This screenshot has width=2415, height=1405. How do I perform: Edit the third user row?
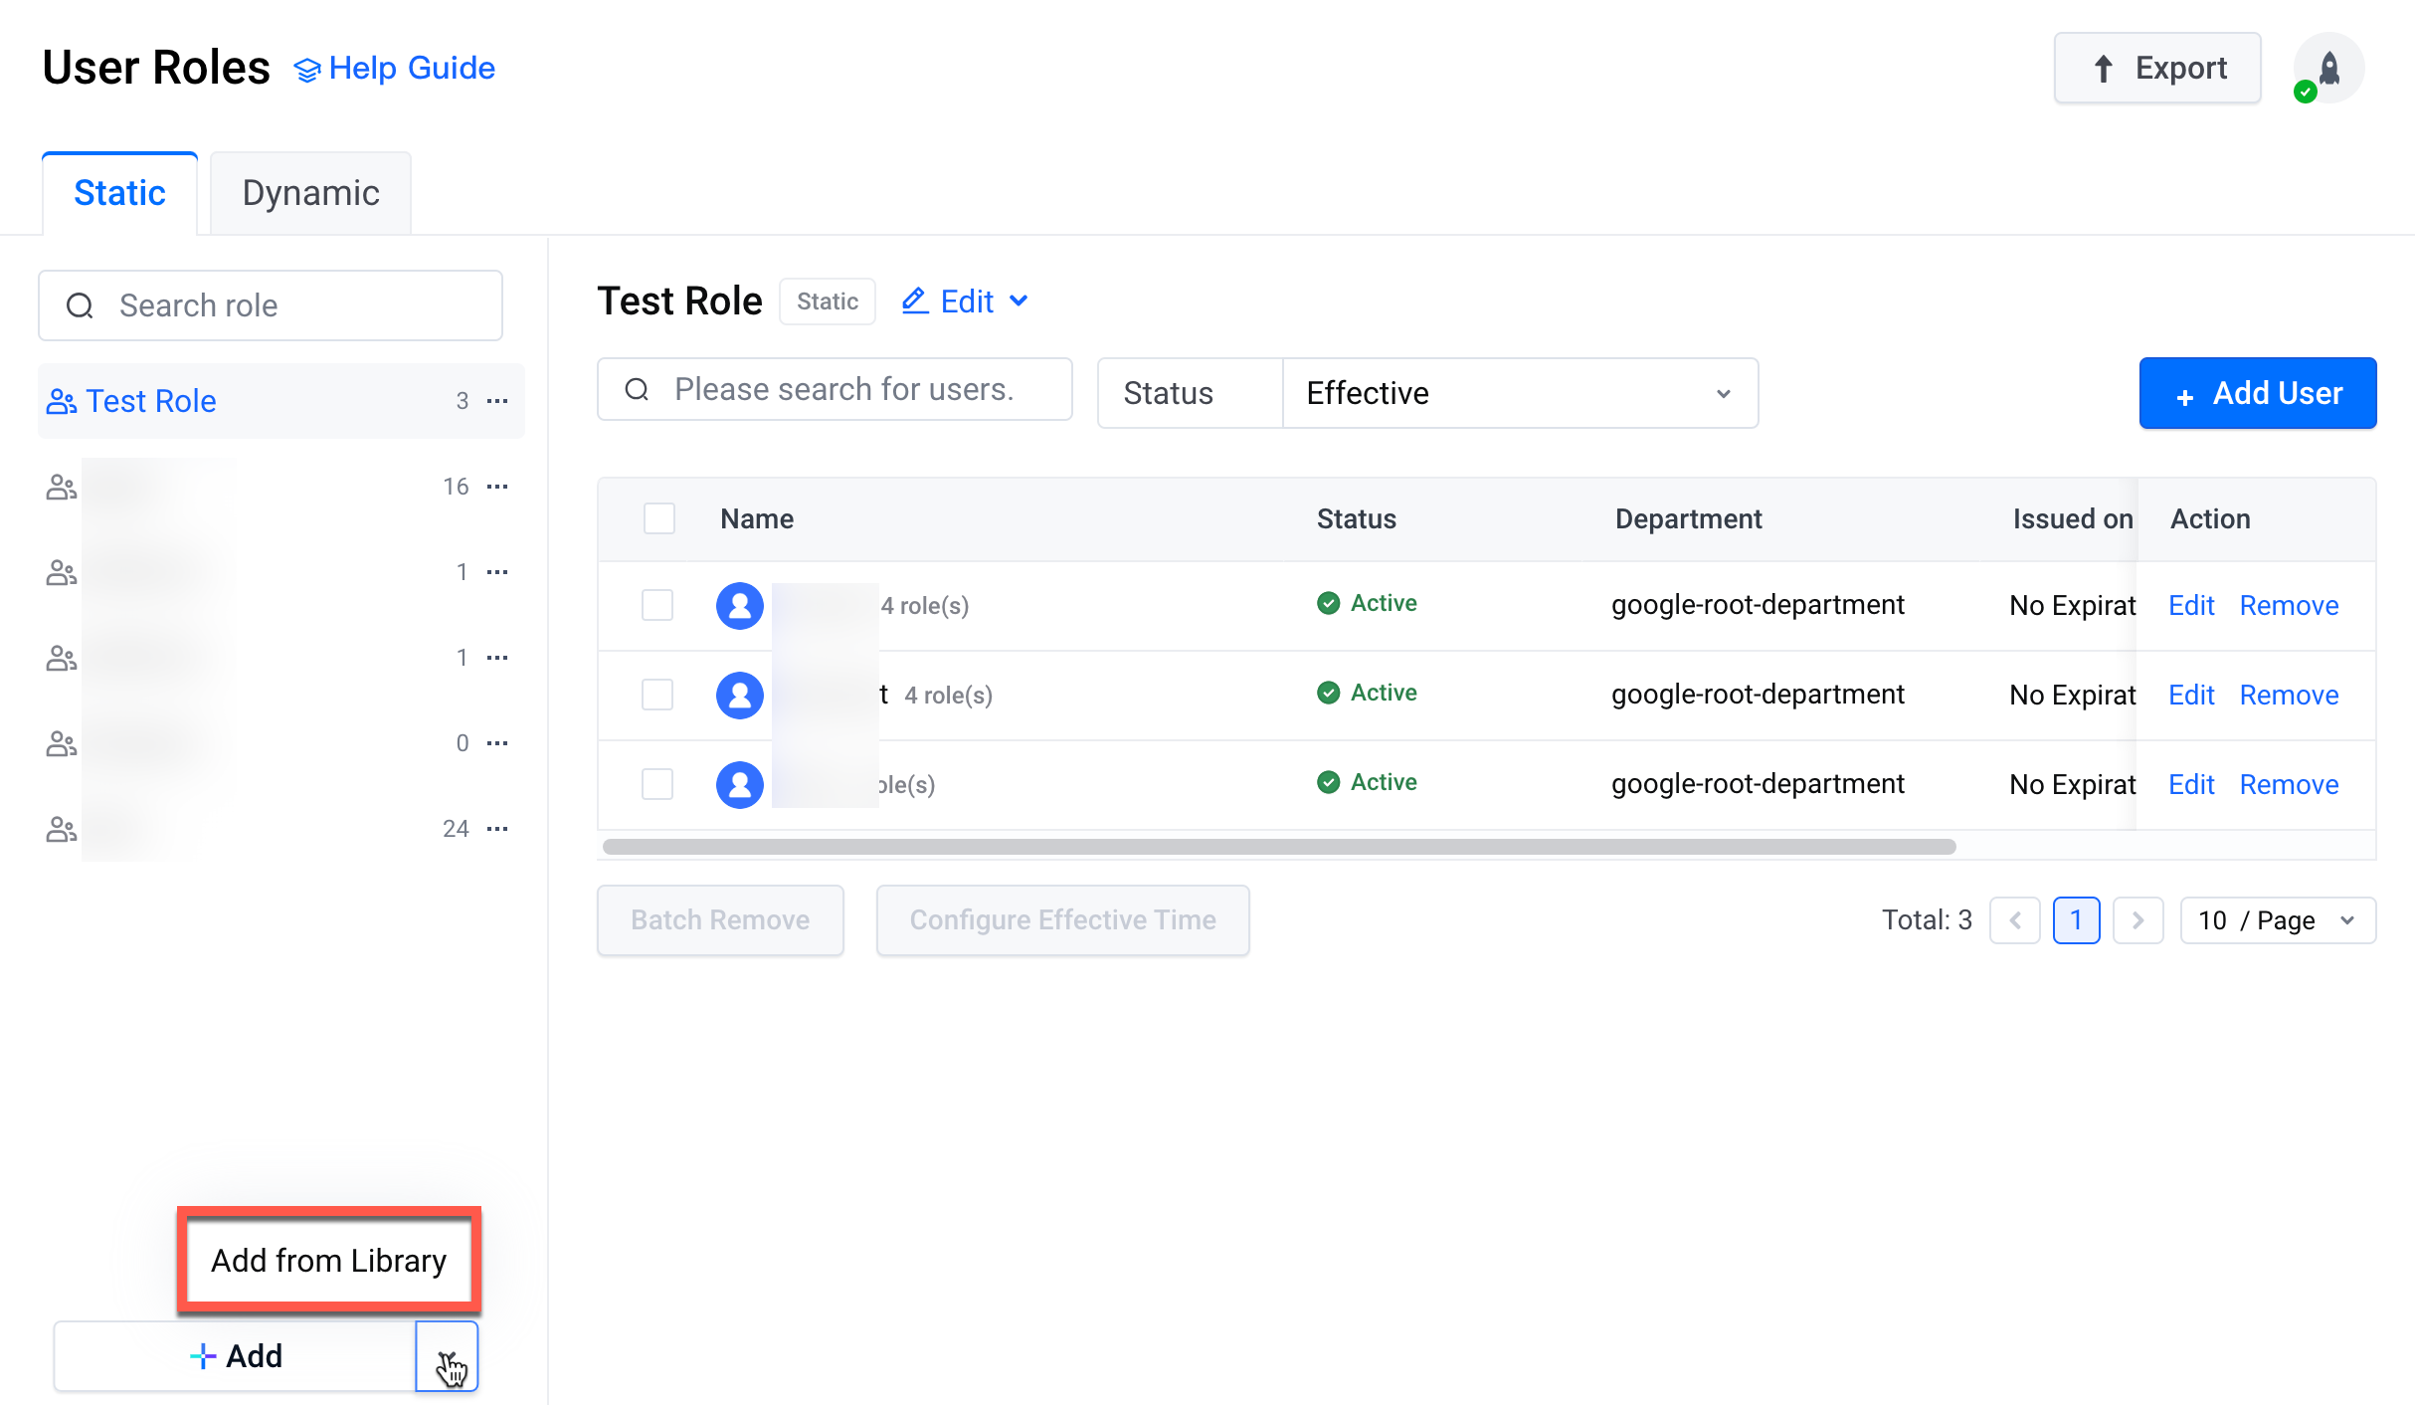click(x=2191, y=784)
